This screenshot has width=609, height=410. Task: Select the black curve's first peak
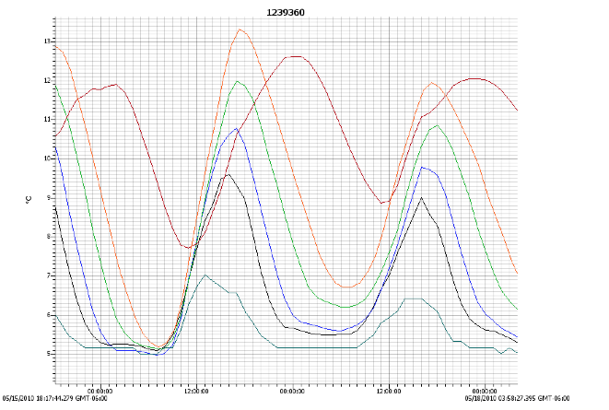[228, 174]
